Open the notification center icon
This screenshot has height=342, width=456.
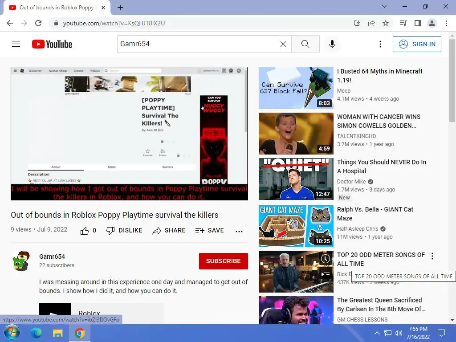click(x=441, y=333)
